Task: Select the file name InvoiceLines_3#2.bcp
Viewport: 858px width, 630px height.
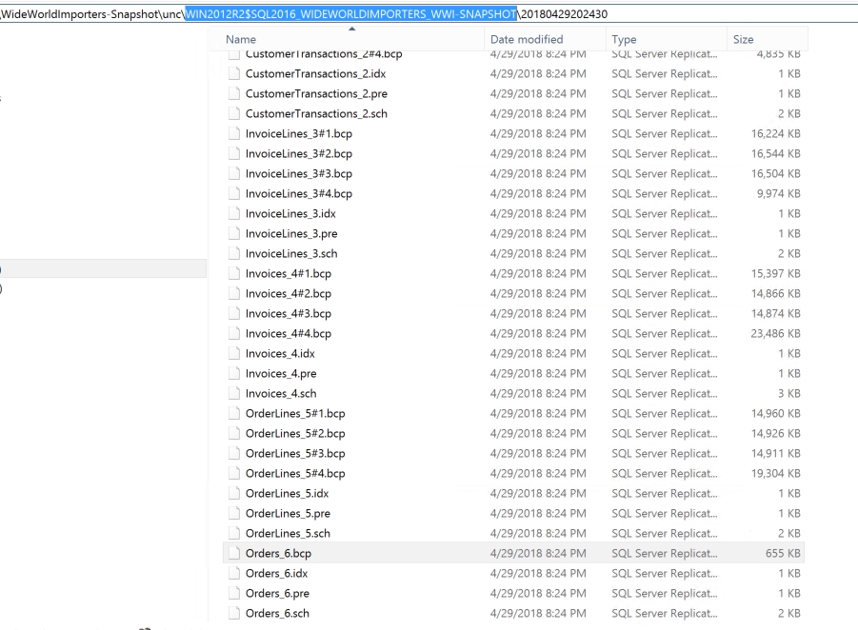Action: coord(299,153)
